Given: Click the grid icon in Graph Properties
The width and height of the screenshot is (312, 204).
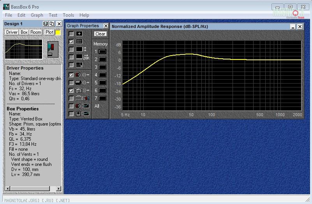Looking at the screenshot, I should pyautogui.click(x=79, y=42).
